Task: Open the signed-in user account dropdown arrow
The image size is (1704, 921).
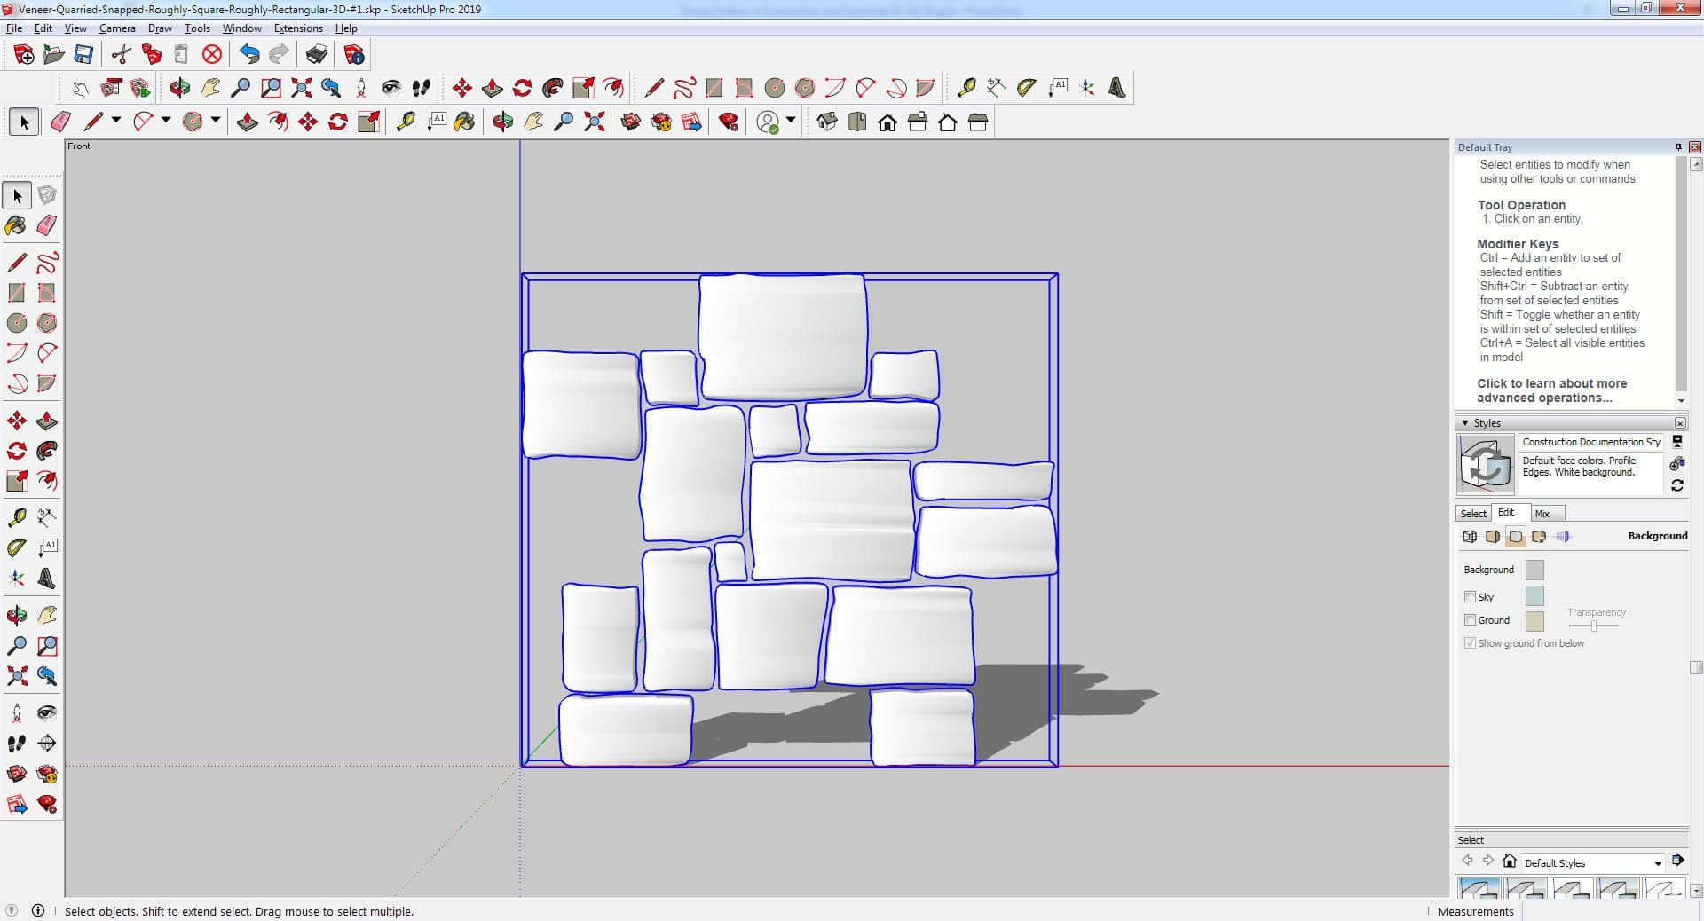Action: pos(790,120)
